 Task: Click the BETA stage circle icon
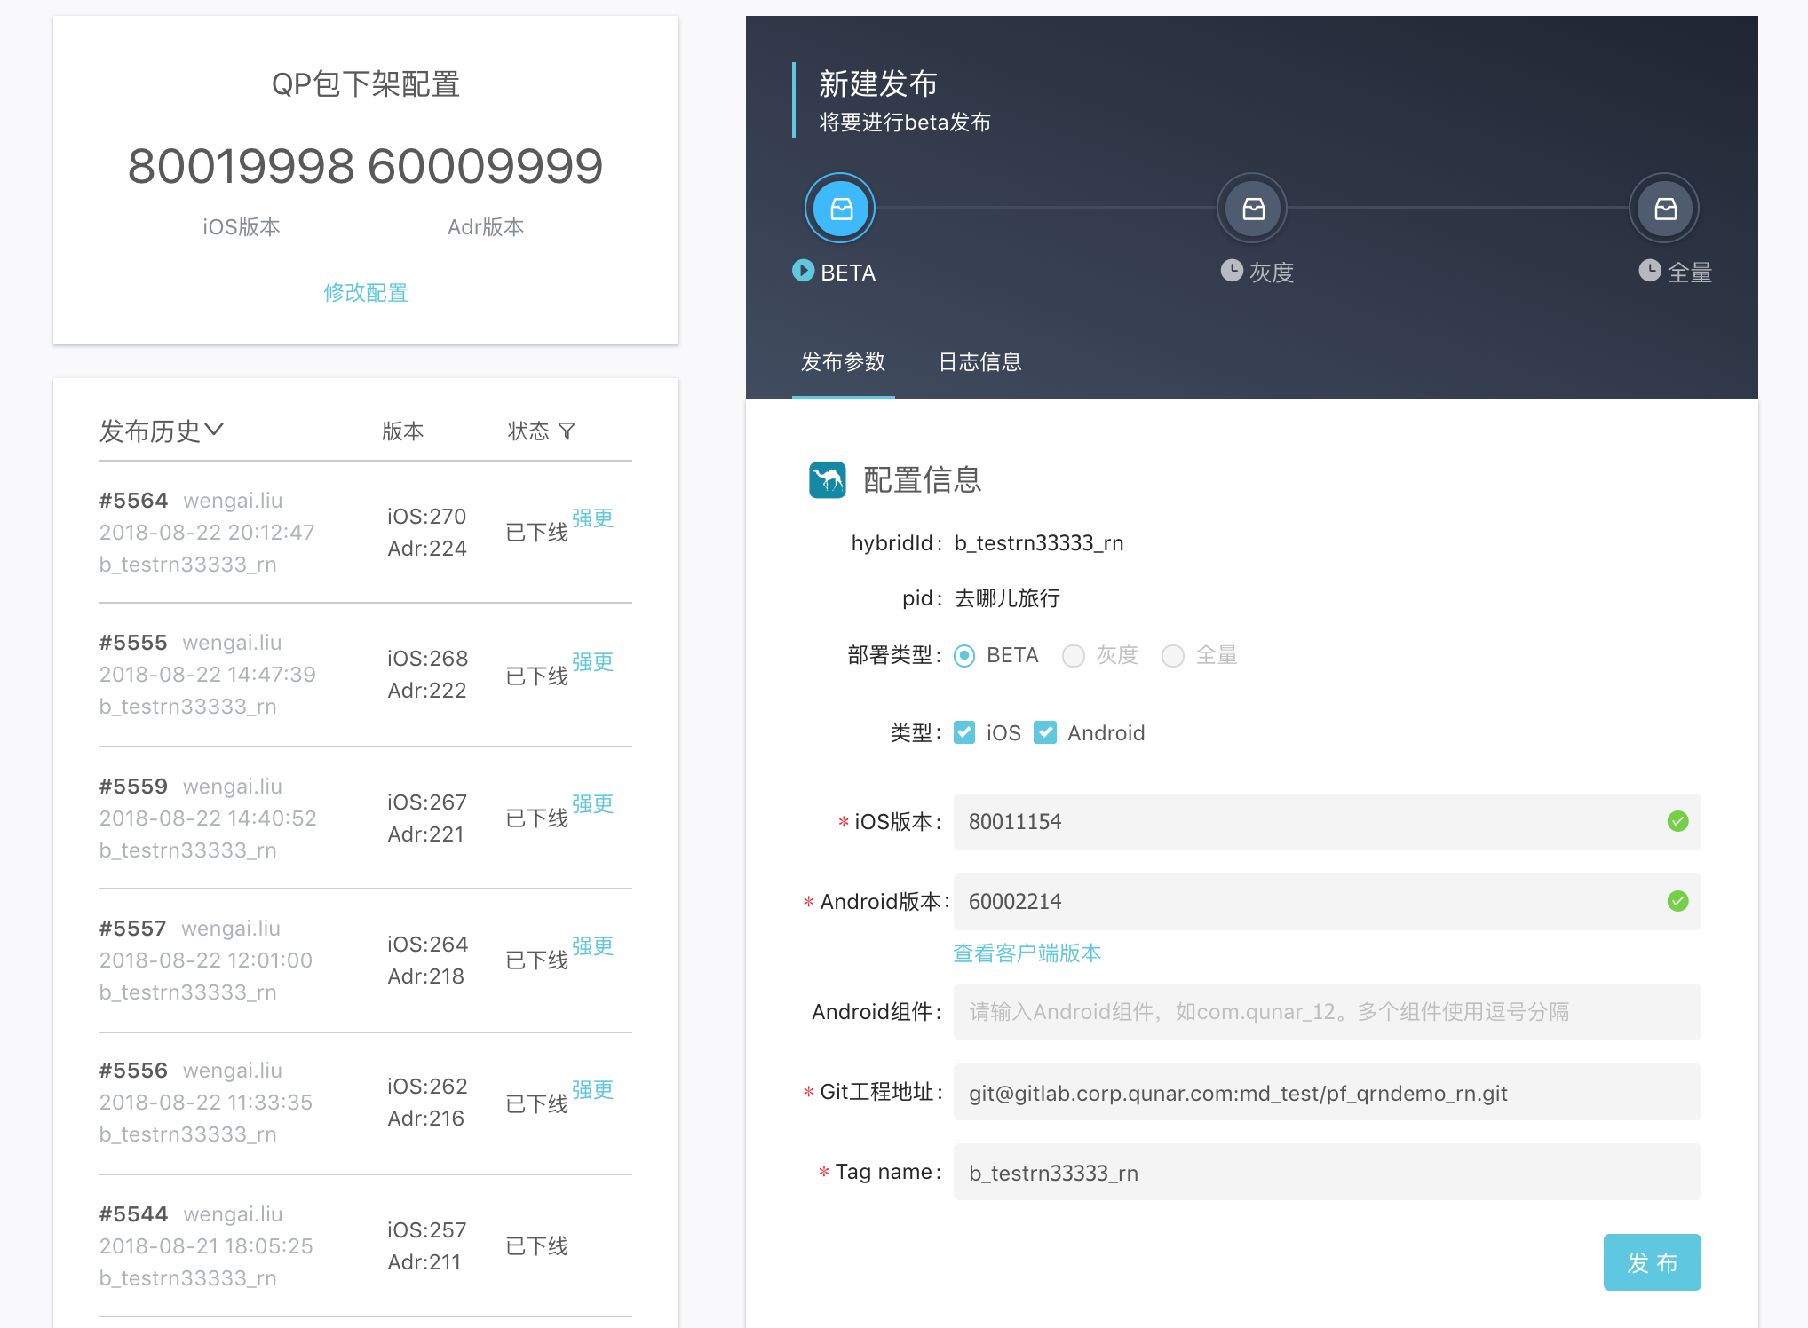[840, 209]
